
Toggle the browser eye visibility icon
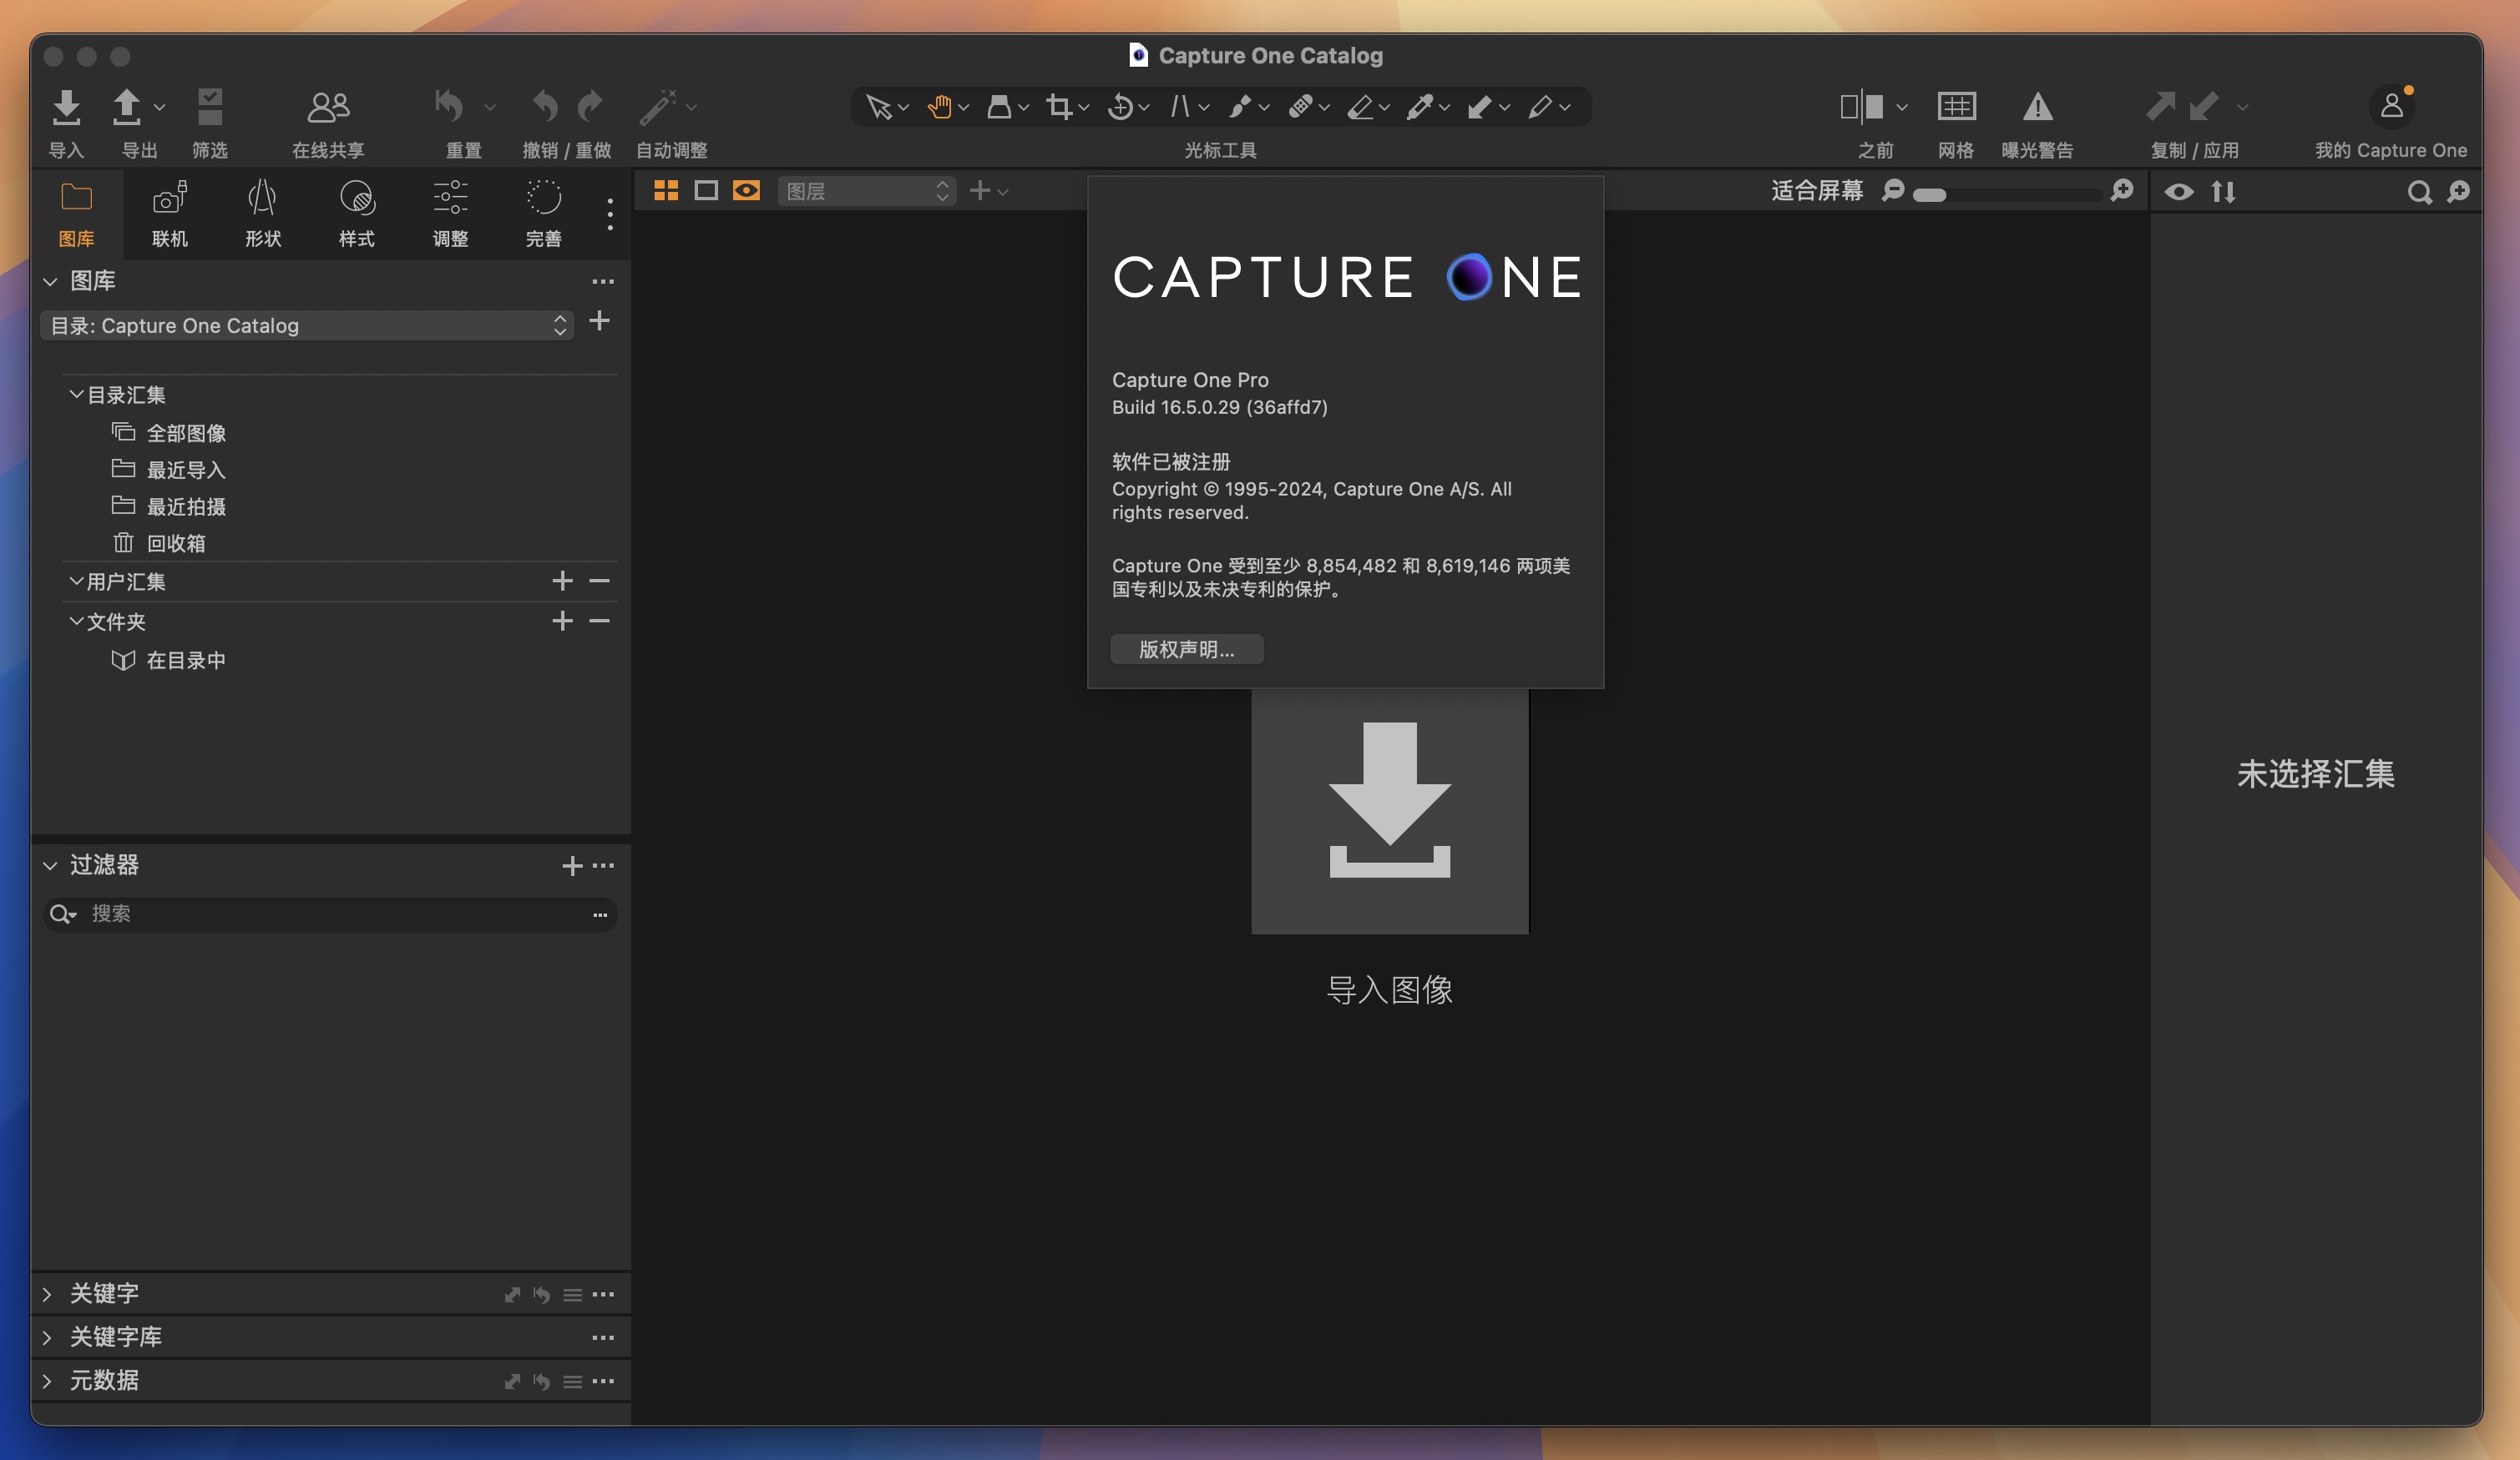tap(2179, 192)
